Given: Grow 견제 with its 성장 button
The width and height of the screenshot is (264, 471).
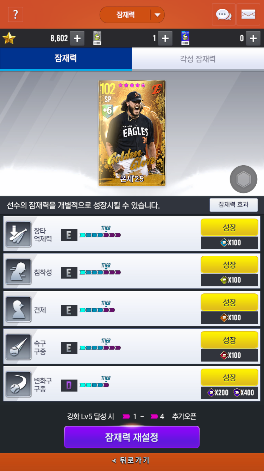Looking at the screenshot, I should coord(230,303).
